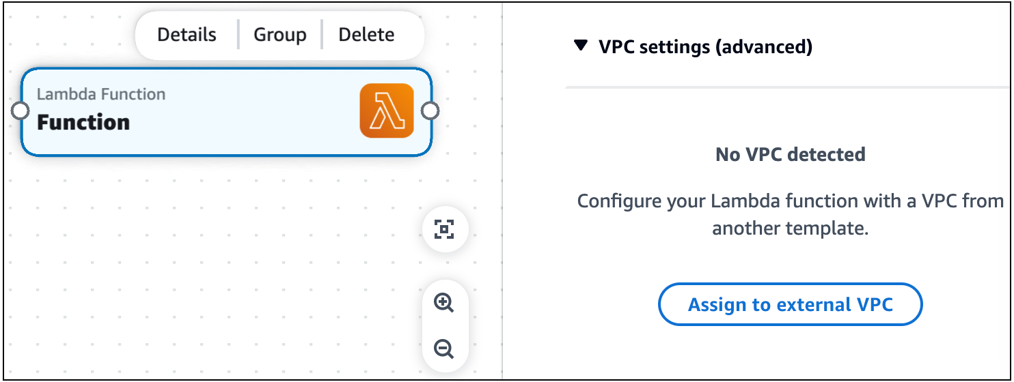Screen dimensions: 1014x382
Task: Click the VPC settings (advanced) heading text
Action: click(705, 46)
